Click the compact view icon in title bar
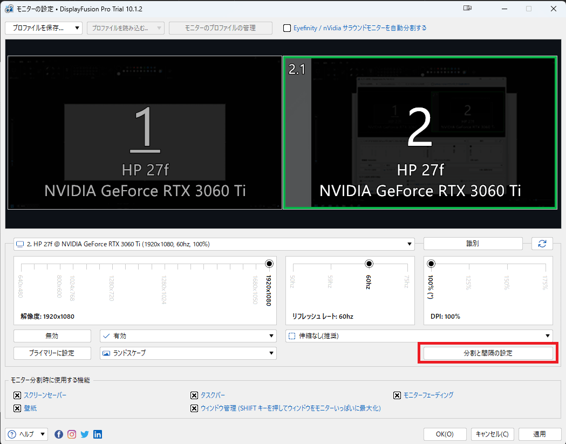The width and height of the screenshot is (566, 444). coord(467,8)
